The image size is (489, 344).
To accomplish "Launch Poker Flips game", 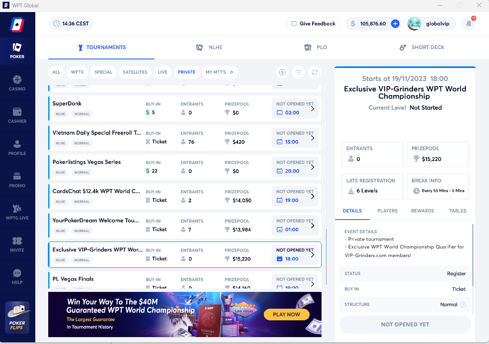I will pos(17,317).
